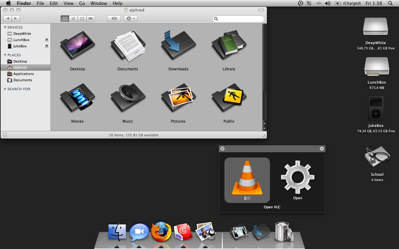Image resolution: width=399 pixels, height=249 pixels.
Task: Select School folder on the desktop
Action: [377, 157]
